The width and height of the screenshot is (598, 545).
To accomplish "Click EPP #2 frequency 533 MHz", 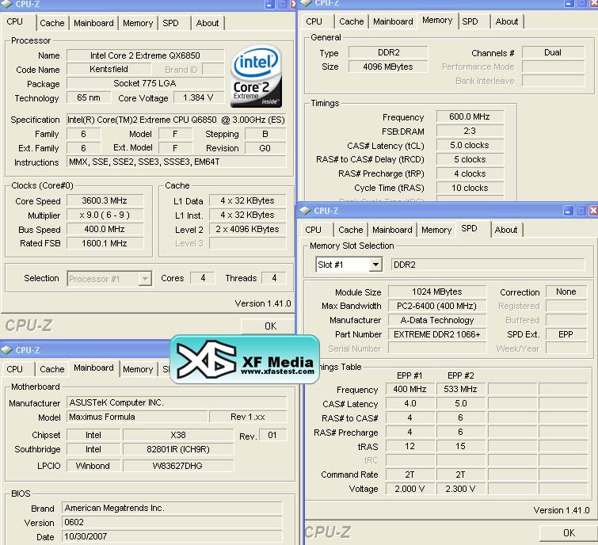I will [x=461, y=389].
